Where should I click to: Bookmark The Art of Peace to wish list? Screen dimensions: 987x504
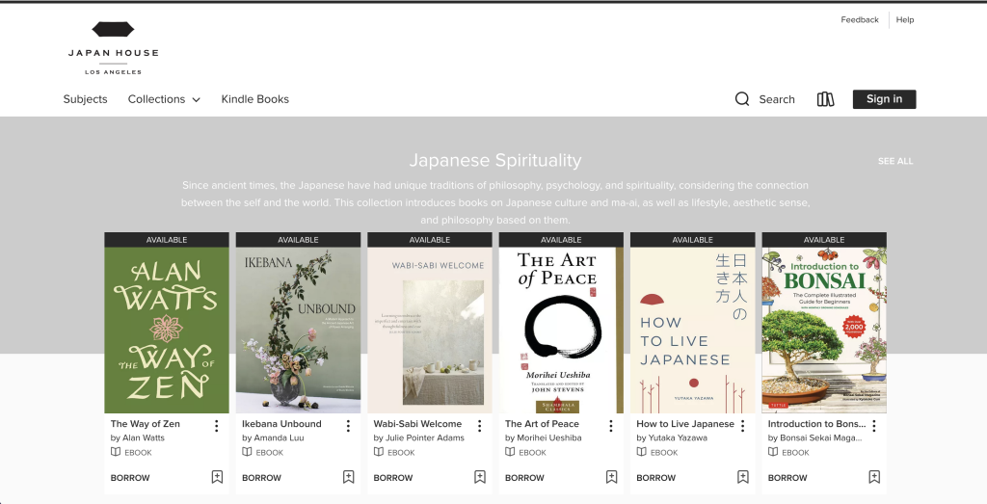point(611,477)
